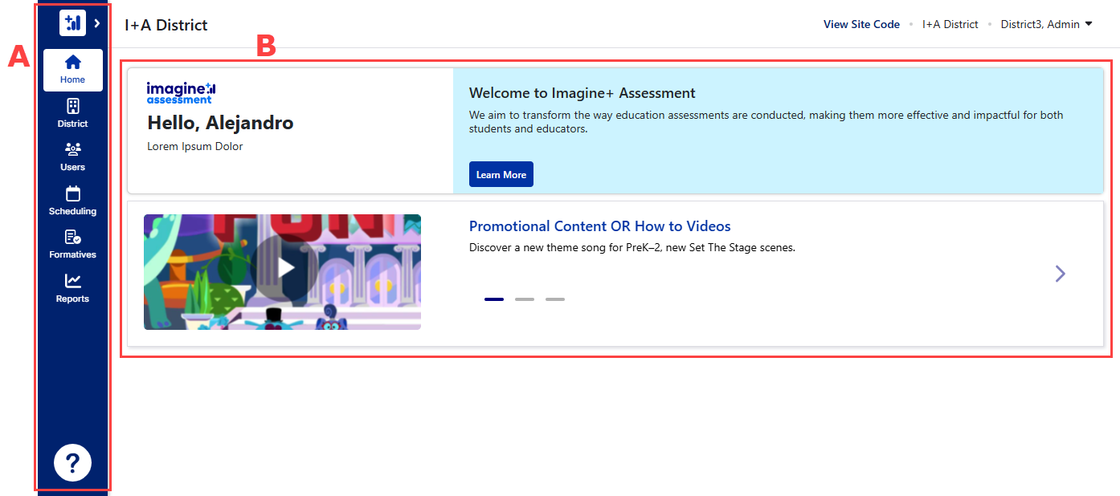This screenshot has width=1120, height=496.
Task: Click the Welcome to Imagine+ Assessment heading
Action: [582, 93]
